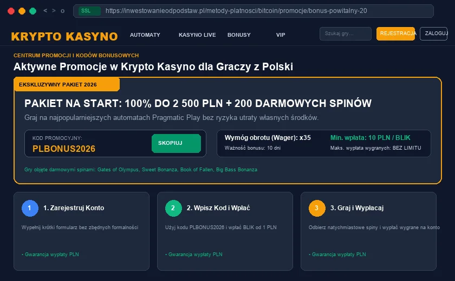Click the KRYPTO KASYNO logo

pyautogui.click(x=64, y=36)
